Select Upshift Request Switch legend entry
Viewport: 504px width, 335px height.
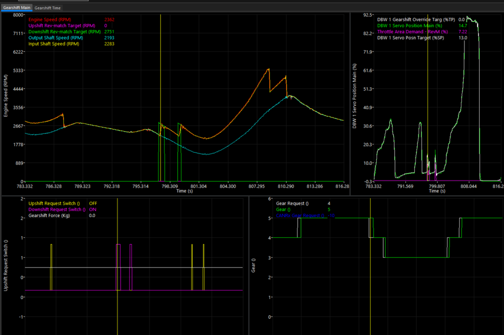click(x=54, y=204)
